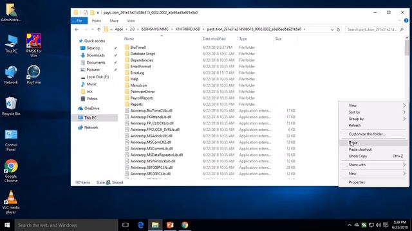The height and width of the screenshot is (231, 412).
Task: Open Documents in navigation pane
Action: pyautogui.click(x=96, y=62)
